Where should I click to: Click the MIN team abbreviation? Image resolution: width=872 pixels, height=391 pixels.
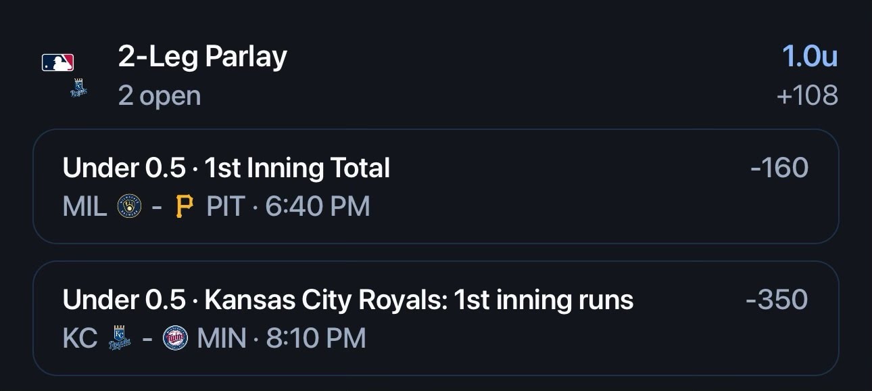point(222,338)
